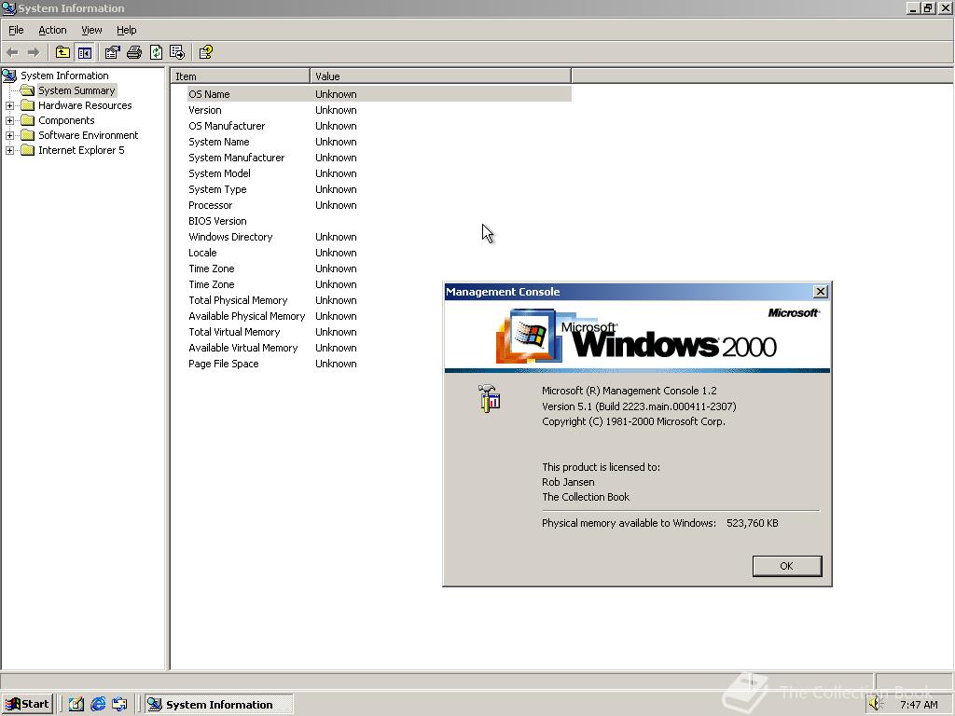Click the Export List toolbar icon
The image size is (955, 716).
point(177,52)
